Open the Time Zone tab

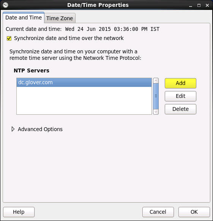coord(60,18)
